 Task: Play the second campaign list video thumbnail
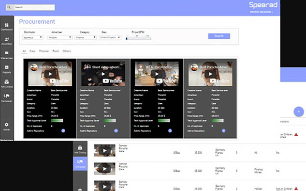pos(104,169)
